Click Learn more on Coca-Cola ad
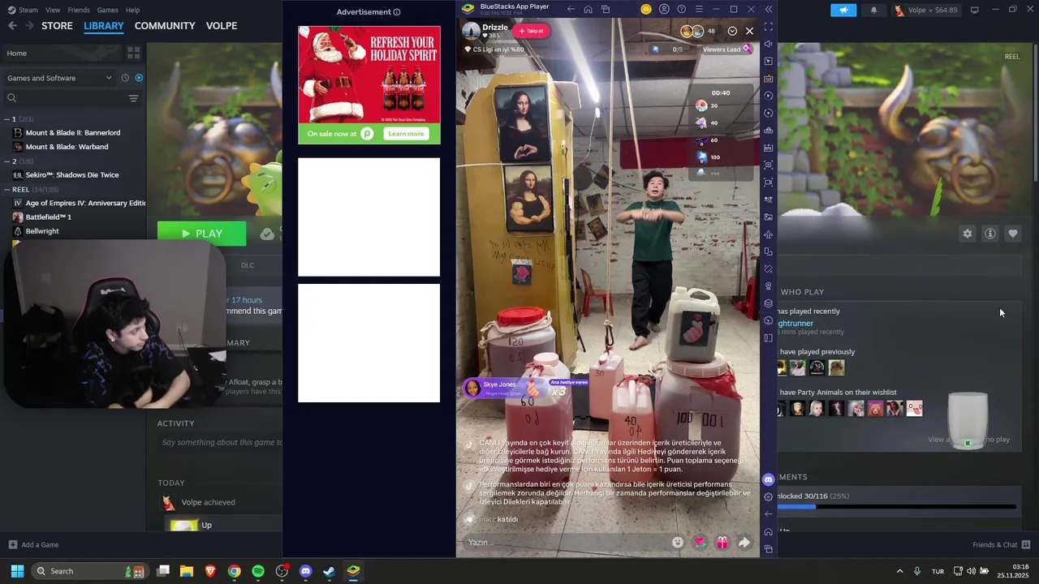The width and height of the screenshot is (1039, 584). [406, 134]
